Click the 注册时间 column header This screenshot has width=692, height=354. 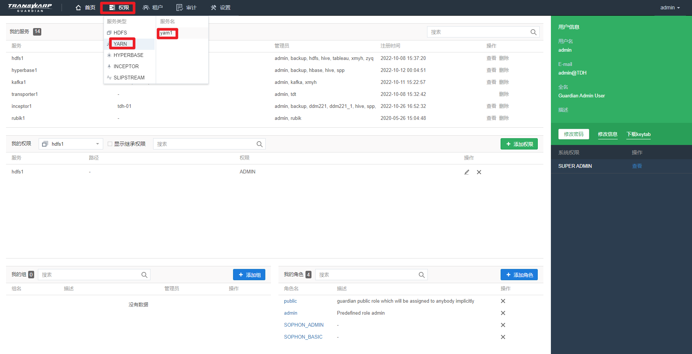[x=390, y=46]
